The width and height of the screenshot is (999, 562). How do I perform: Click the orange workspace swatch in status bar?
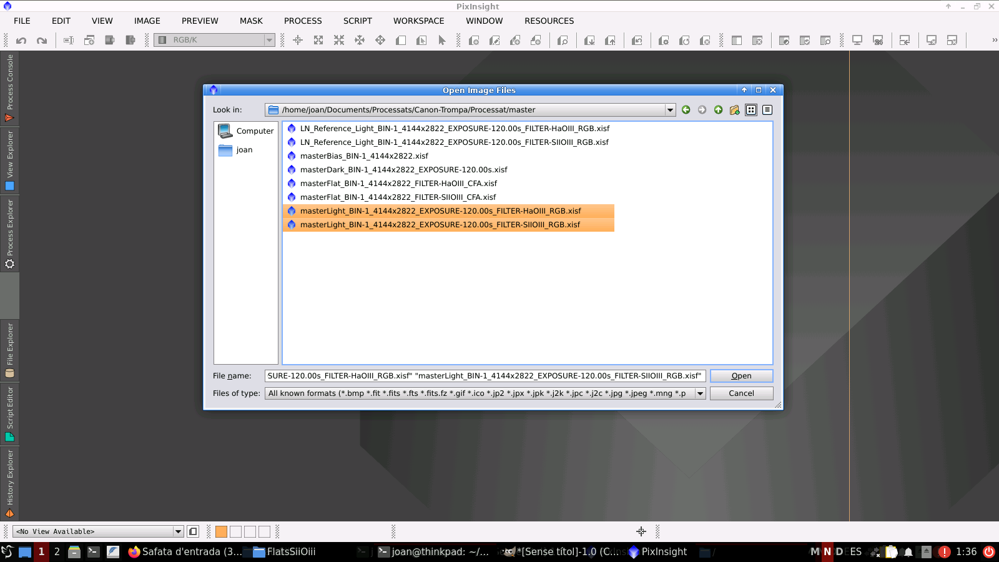click(221, 531)
